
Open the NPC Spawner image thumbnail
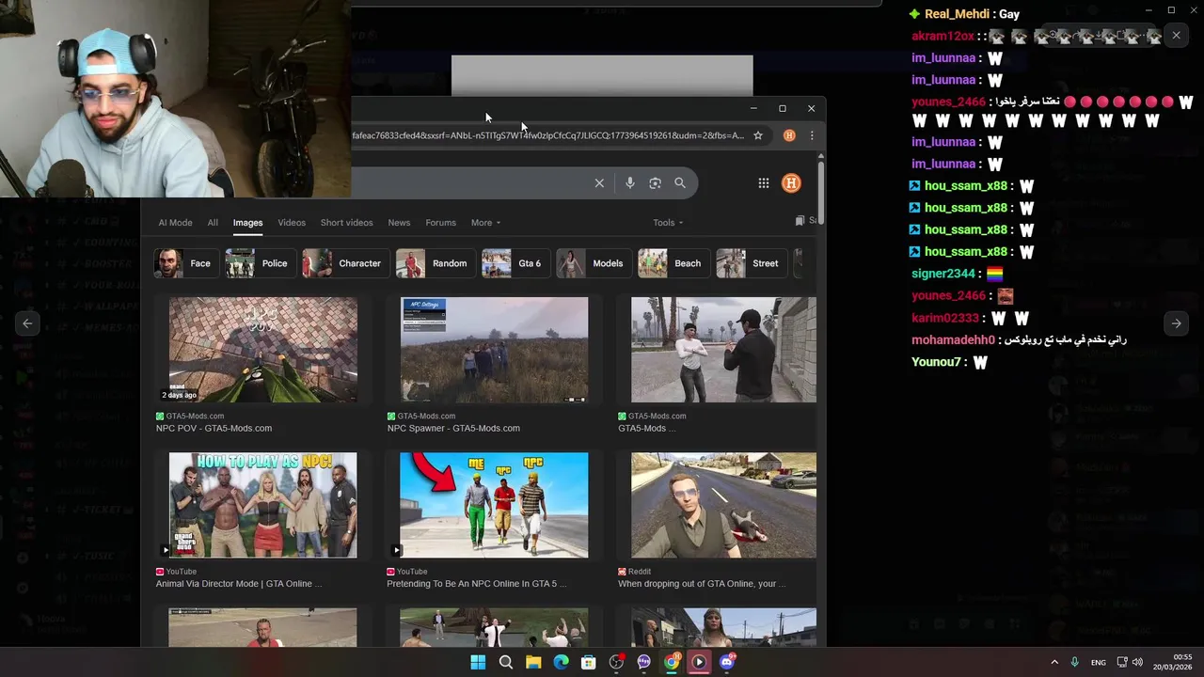point(494,350)
